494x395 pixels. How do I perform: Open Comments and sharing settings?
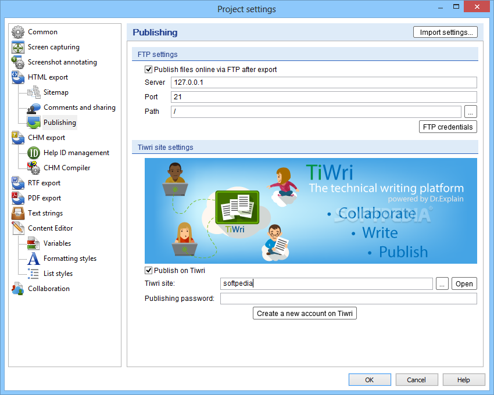[80, 107]
